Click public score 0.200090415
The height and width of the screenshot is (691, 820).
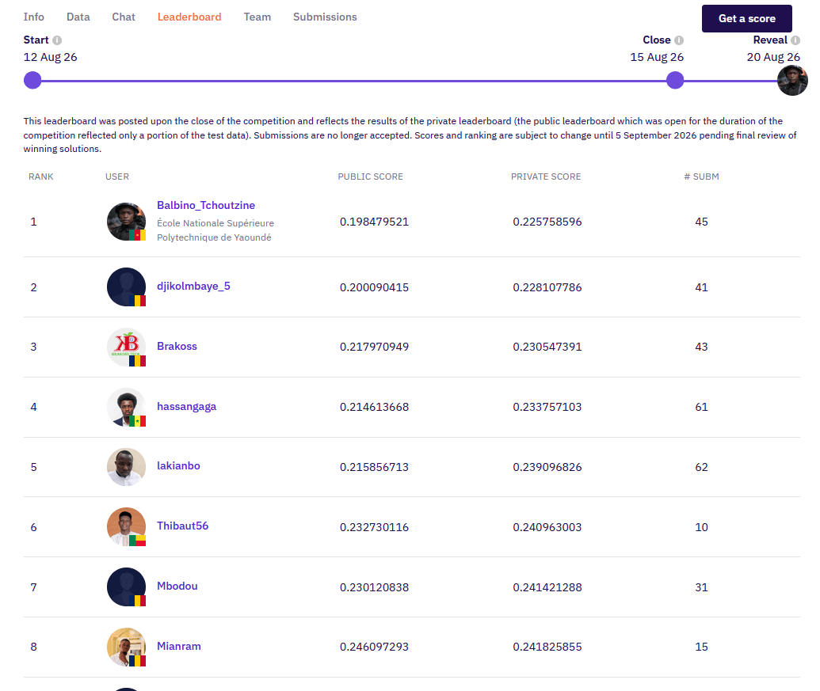374,287
